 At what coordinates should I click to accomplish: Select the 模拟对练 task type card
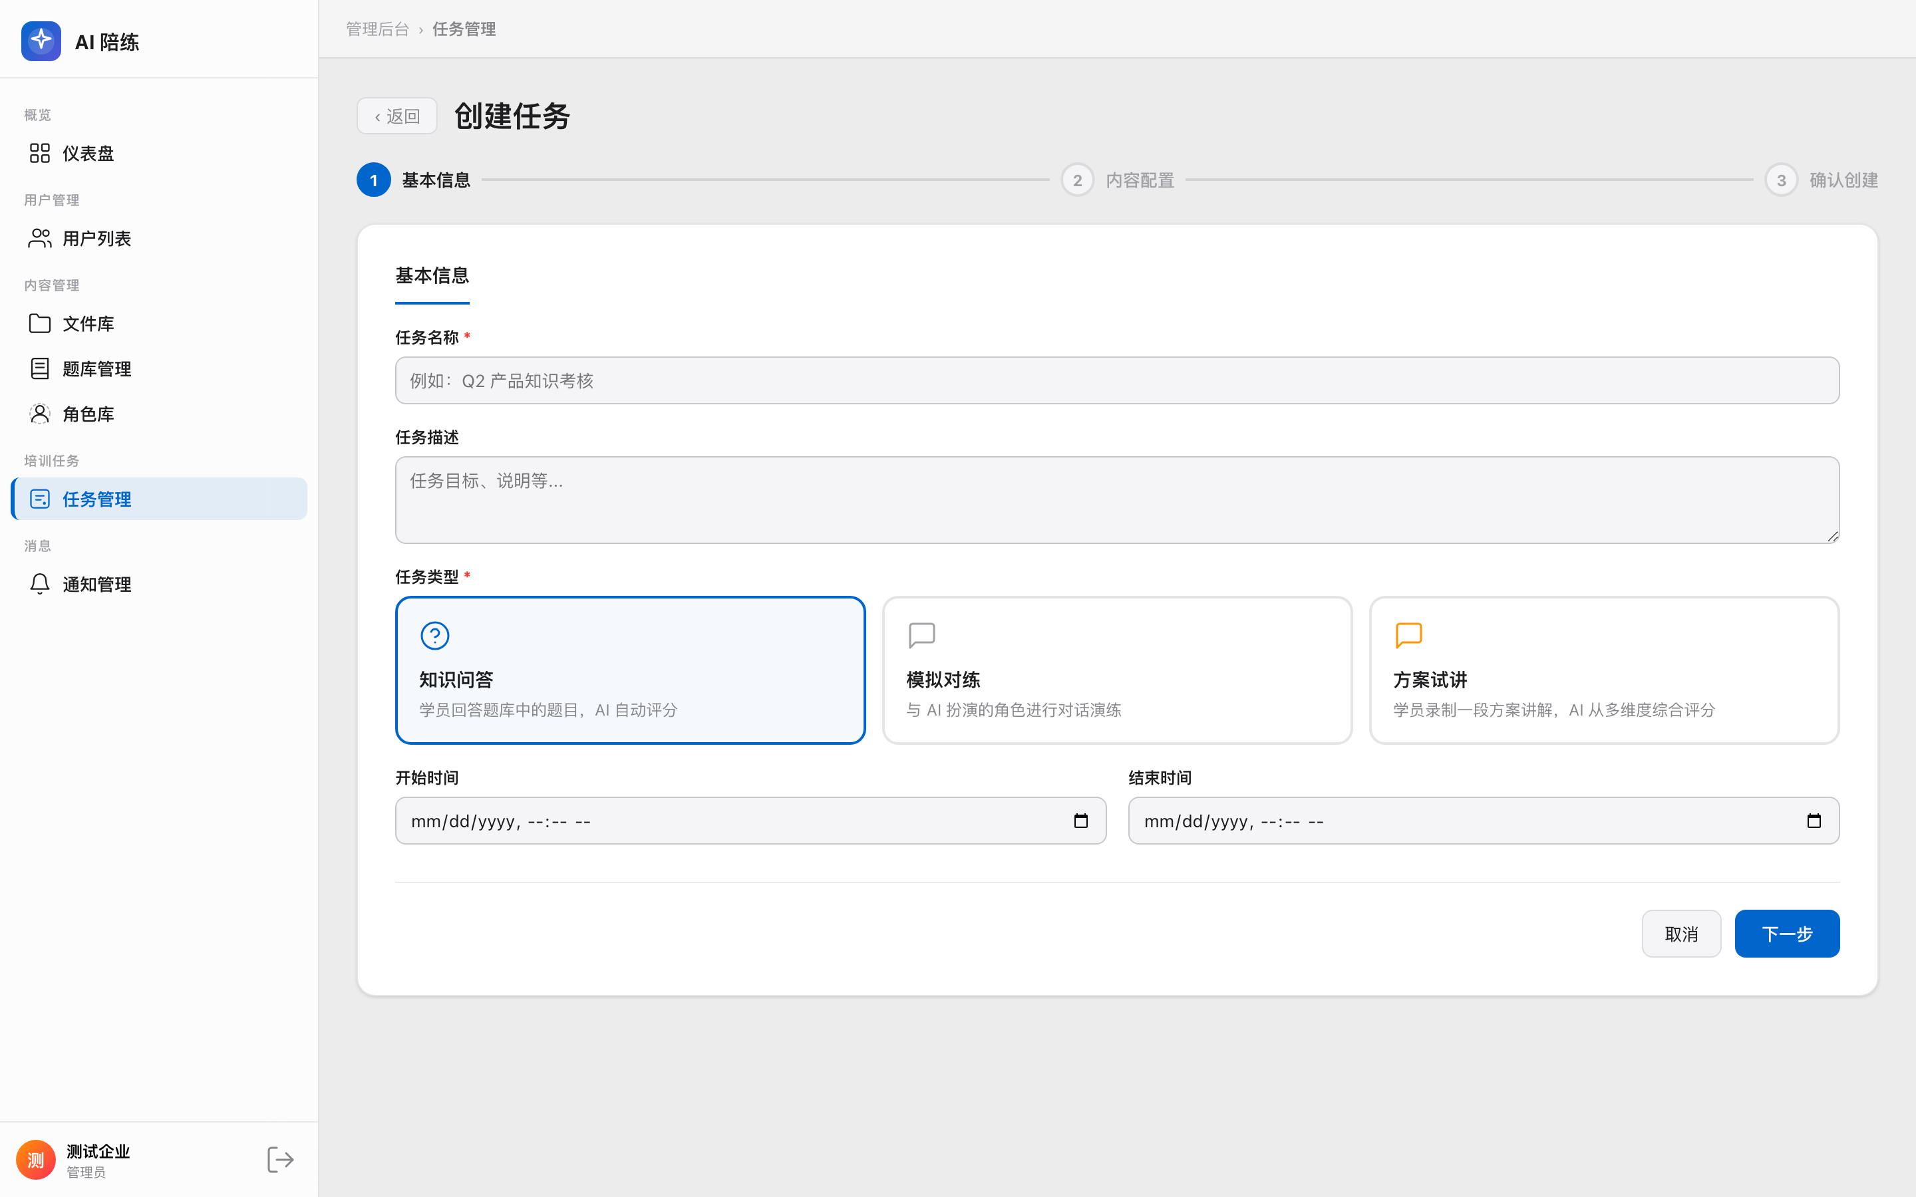click(x=1117, y=670)
